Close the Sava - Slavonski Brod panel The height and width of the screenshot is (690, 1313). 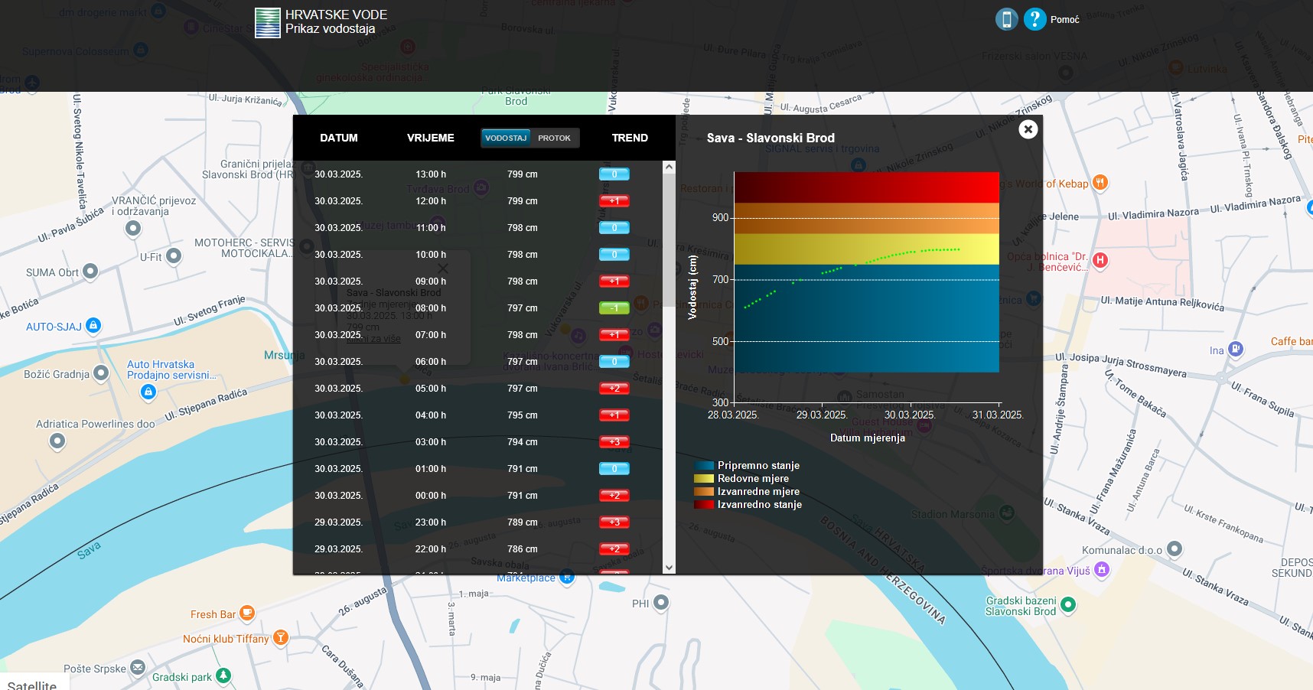pyautogui.click(x=1028, y=129)
